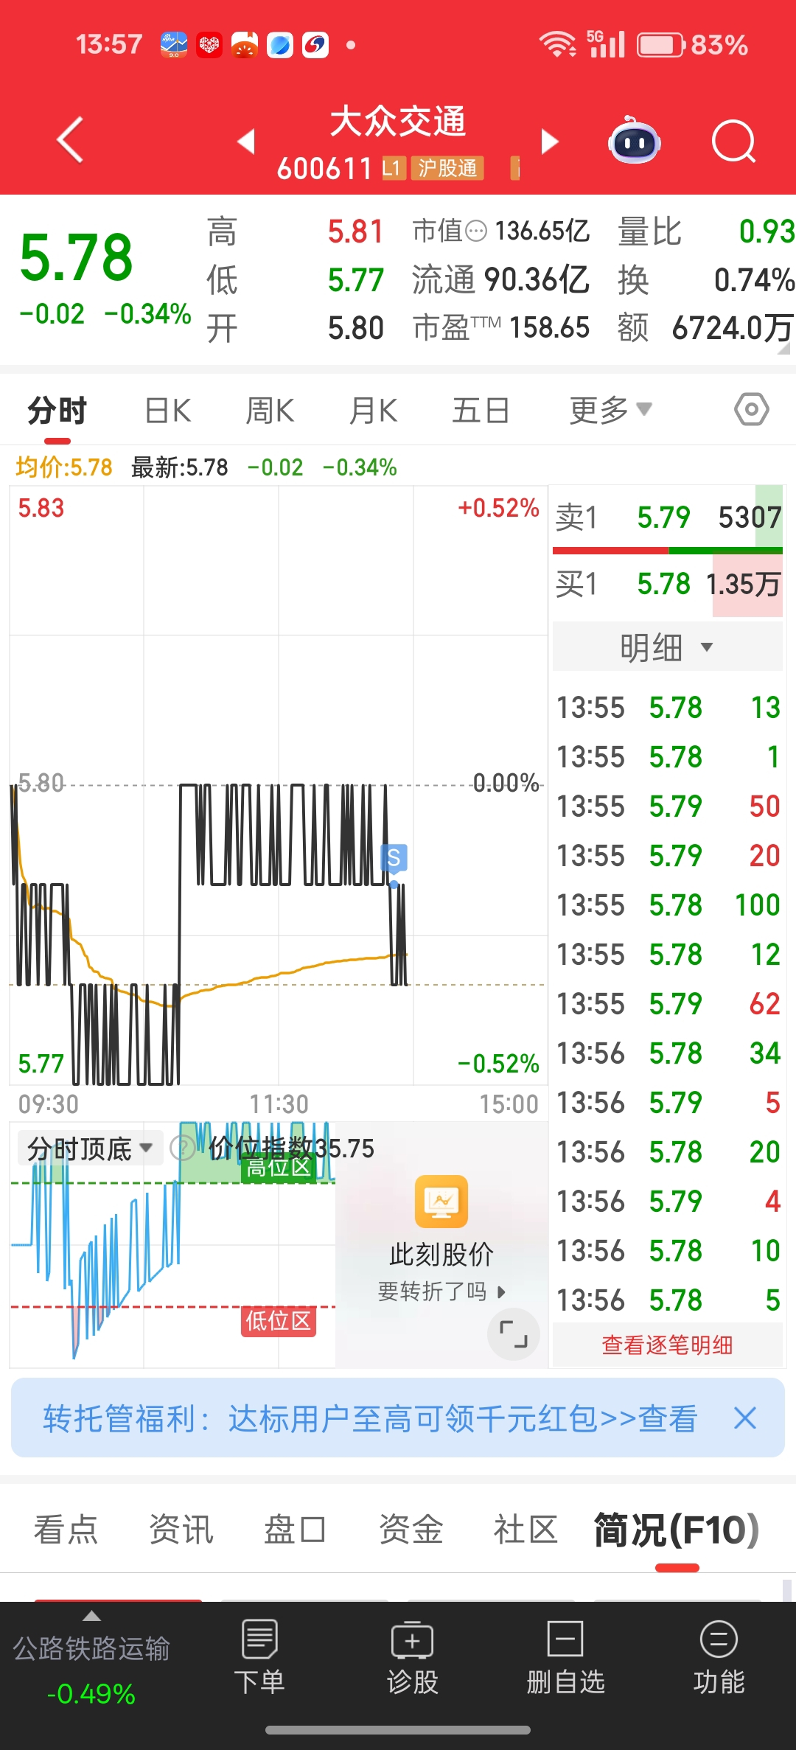Go to next stock with right triangle
The image size is (796, 1750).
click(x=549, y=141)
